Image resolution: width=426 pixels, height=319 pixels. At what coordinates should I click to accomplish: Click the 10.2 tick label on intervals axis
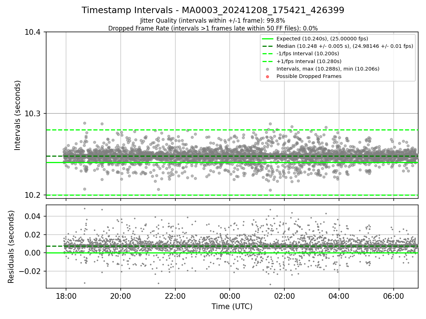(33, 195)
